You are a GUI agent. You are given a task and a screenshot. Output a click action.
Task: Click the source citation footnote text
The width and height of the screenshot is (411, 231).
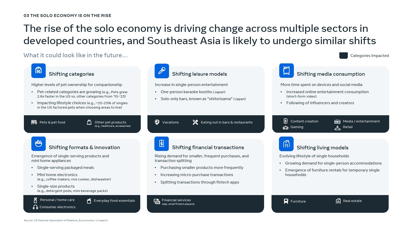(66, 220)
